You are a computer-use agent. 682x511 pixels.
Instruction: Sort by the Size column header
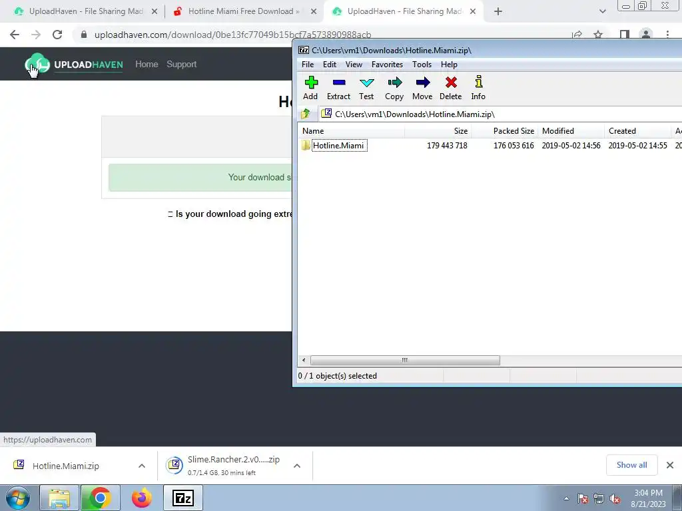[x=438, y=131]
